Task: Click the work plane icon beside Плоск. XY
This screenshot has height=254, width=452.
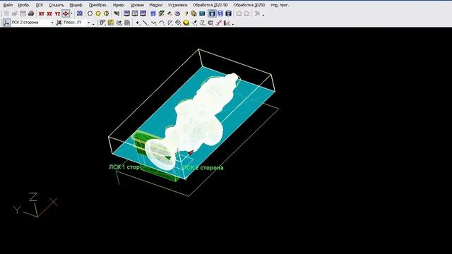Action: (59, 23)
